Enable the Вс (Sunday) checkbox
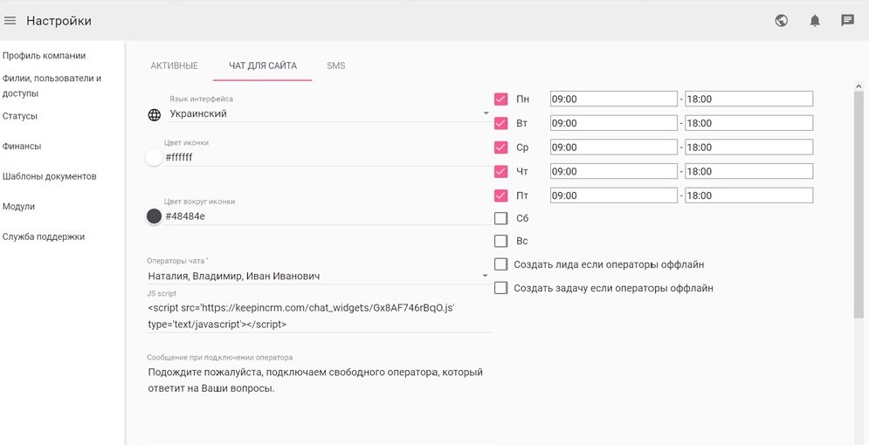 500,241
